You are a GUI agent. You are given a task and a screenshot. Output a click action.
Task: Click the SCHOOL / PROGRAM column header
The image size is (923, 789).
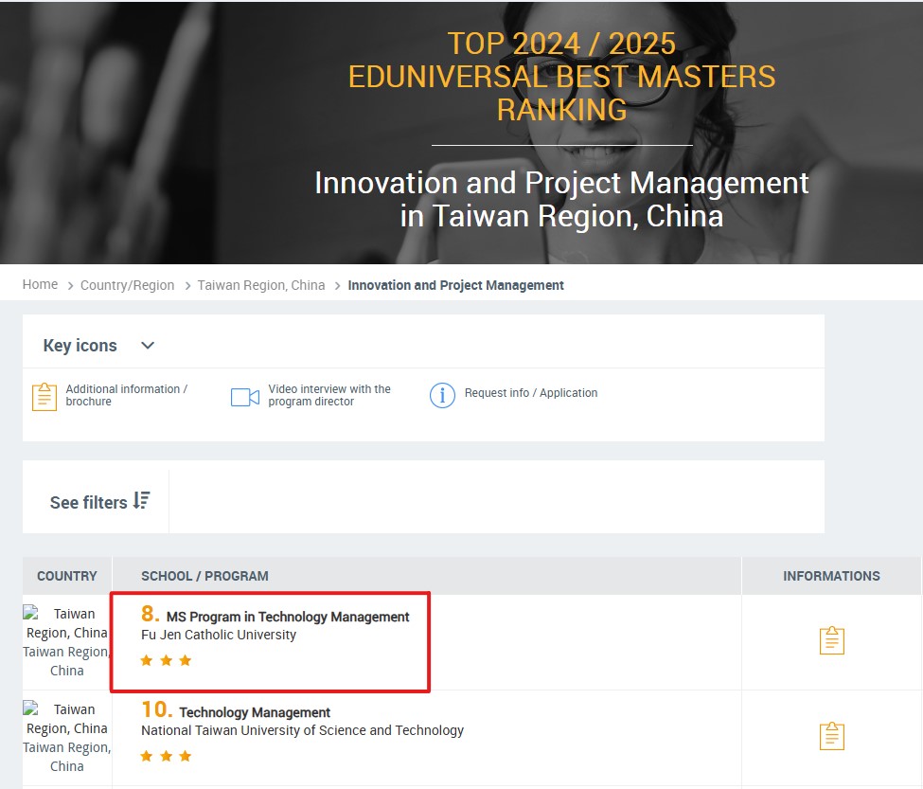[204, 576]
